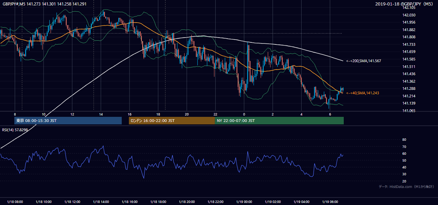Click hour label 6 under the price chart
Screen dimensions: 438x205
330,114
